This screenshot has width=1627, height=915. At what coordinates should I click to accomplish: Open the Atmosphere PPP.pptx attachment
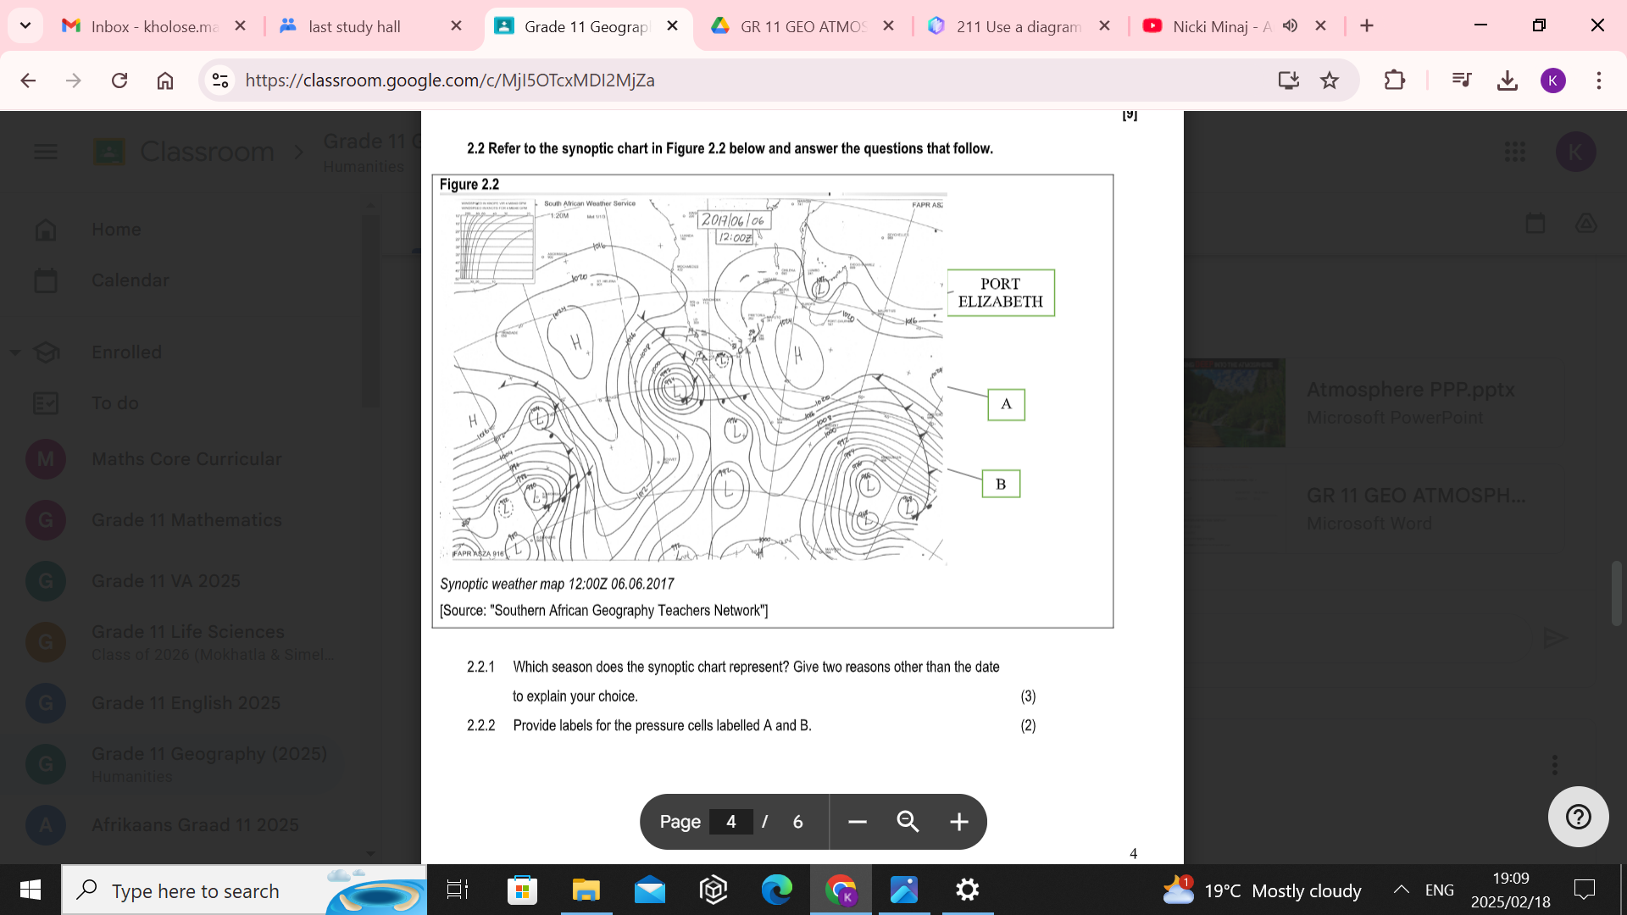(1410, 390)
